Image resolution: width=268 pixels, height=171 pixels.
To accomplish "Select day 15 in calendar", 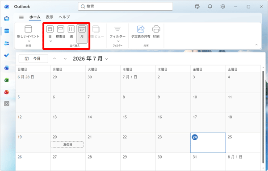I will pyautogui.click(x=138, y=122).
